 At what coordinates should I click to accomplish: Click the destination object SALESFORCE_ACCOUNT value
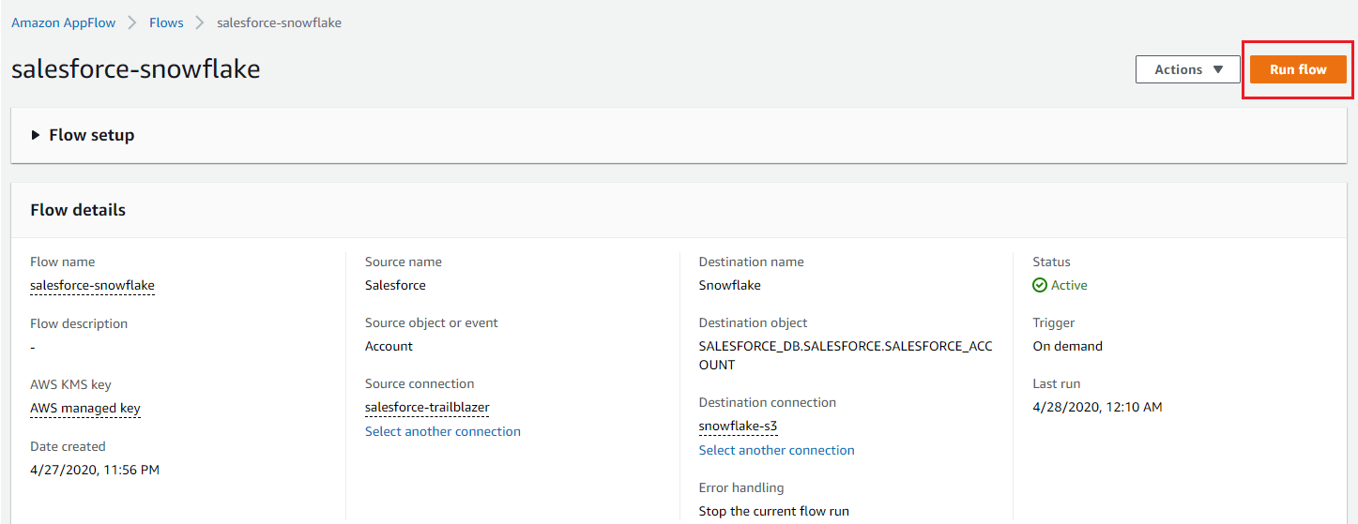tap(845, 355)
